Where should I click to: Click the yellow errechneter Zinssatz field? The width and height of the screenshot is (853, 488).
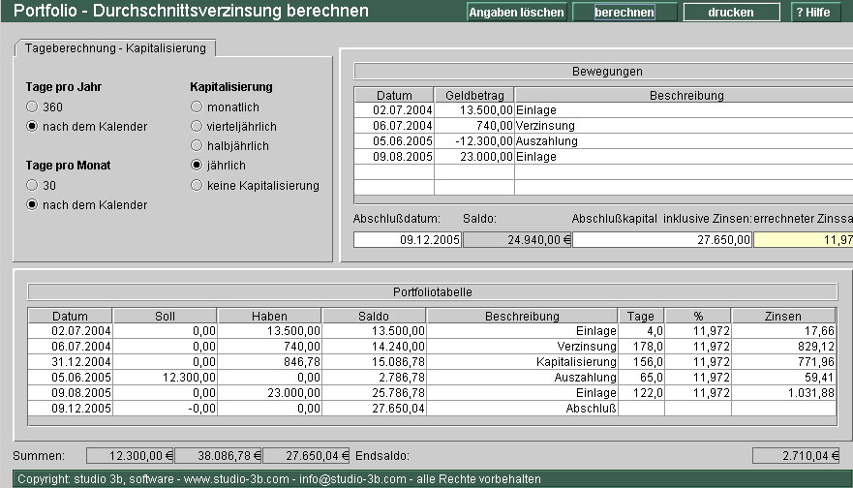point(802,240)
